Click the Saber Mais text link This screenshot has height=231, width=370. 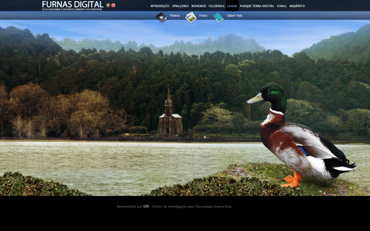pyautogui.click(x=235, y=16)
